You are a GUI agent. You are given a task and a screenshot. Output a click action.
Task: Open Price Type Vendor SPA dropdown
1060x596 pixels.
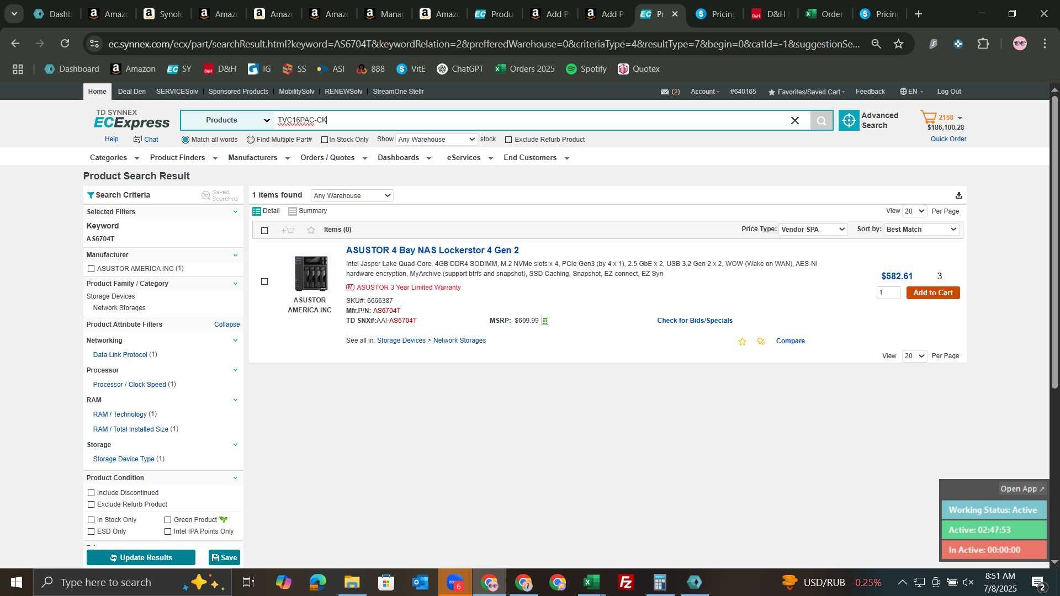pos(813,230)
